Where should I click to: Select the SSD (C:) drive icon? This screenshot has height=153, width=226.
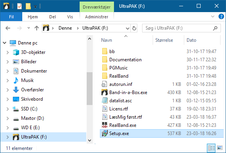(16, 109)
